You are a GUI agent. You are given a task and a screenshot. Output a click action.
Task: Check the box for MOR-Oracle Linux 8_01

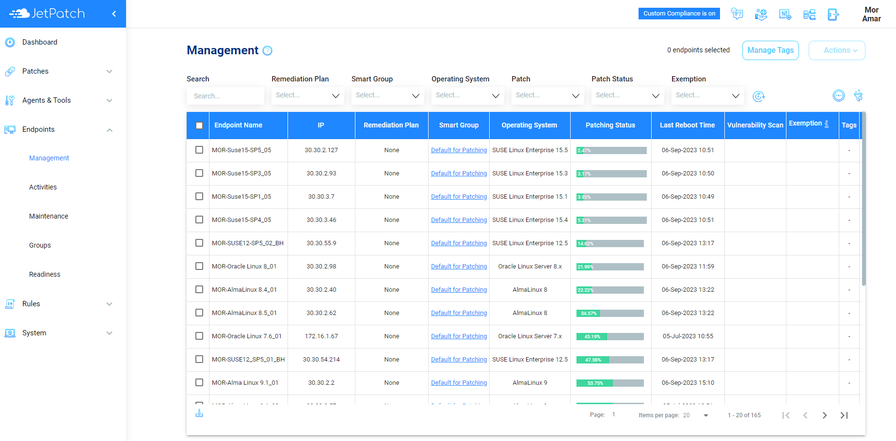point(199,266)
